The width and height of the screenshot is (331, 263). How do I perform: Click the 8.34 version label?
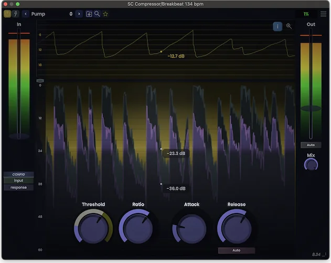[x=316, y=254]
